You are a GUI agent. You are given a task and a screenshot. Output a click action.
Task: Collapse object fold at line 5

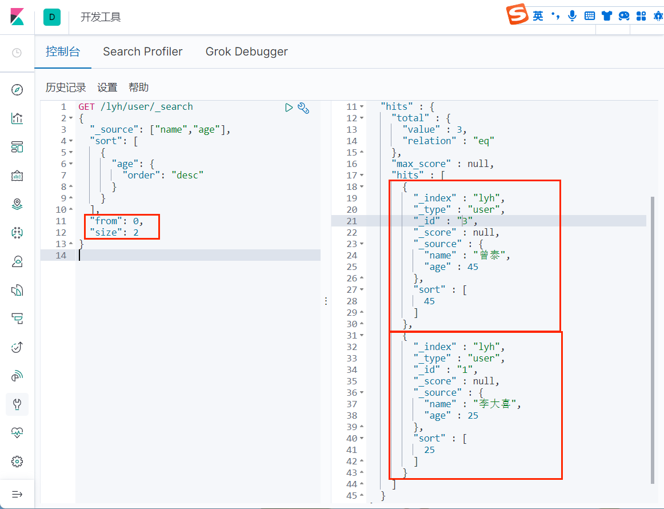(x=71, y=153)
